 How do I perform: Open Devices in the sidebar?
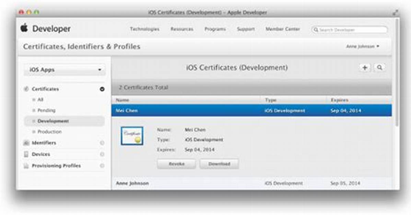(x=41, y=154)
